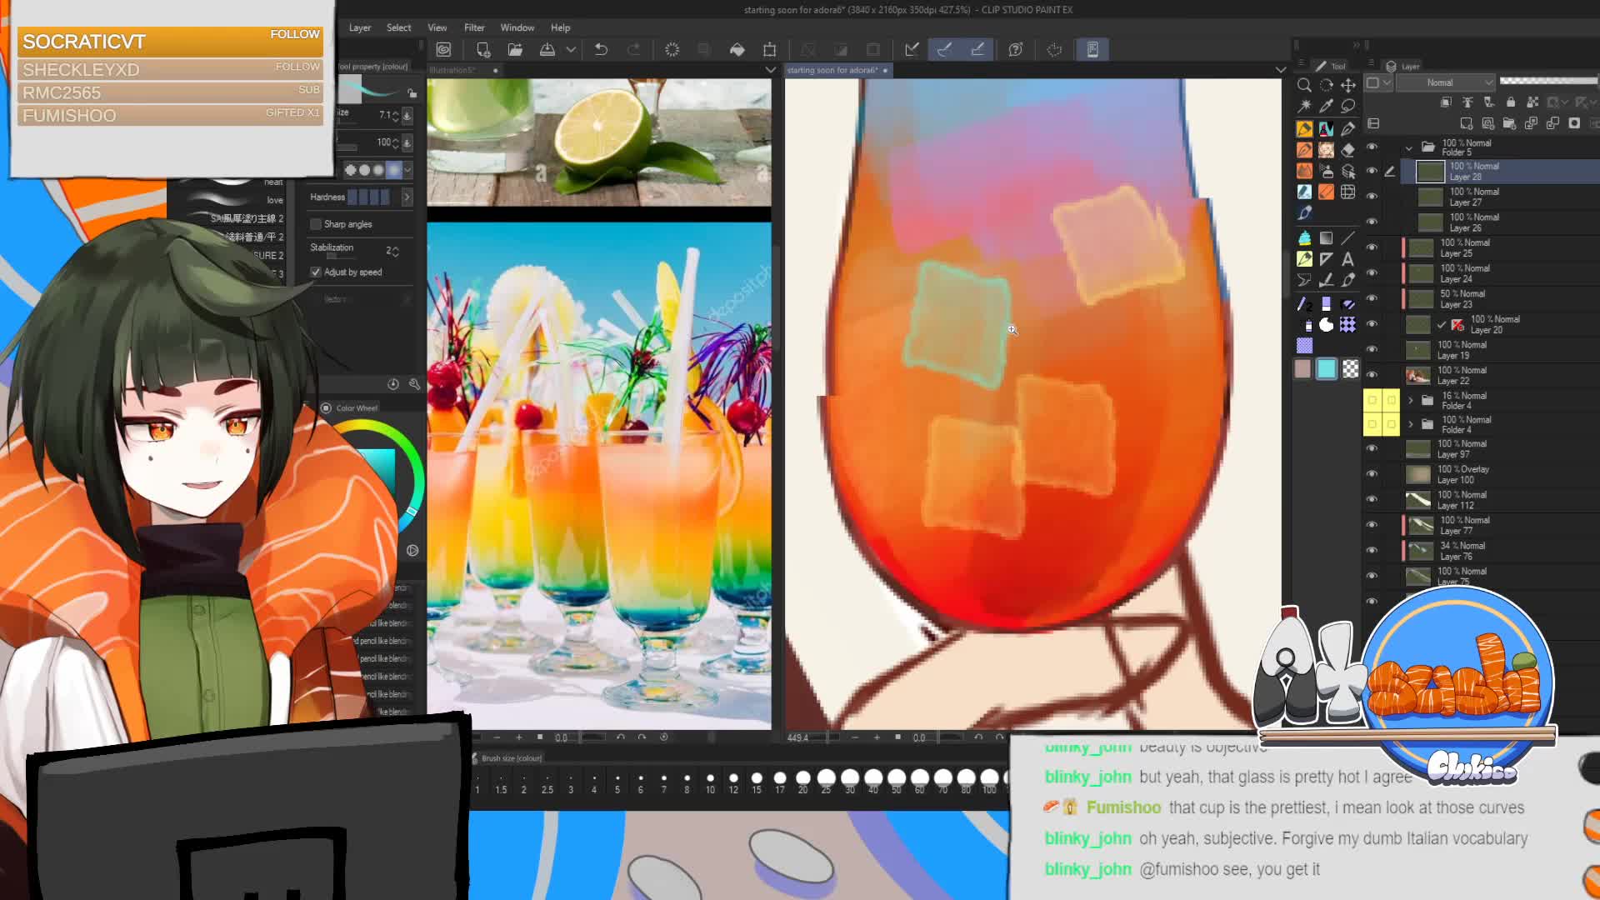Click the New raster layer icon
The height and width of the screenshot is (900, 1600).
click(x=1466, y=123)
